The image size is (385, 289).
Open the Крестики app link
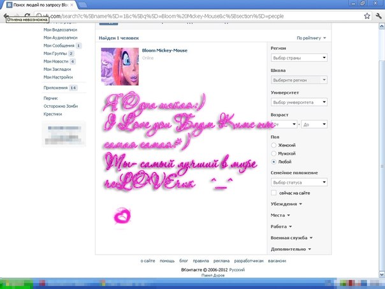[53, 114]
